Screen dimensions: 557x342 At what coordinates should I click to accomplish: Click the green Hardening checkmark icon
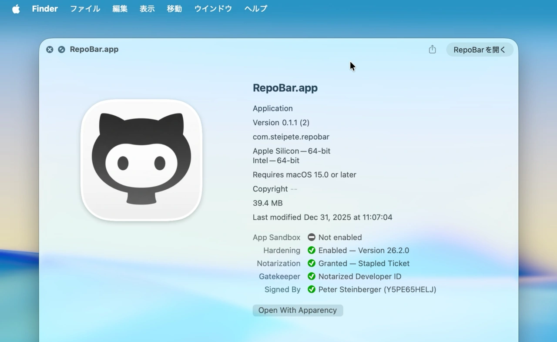(x=311, y=251)
